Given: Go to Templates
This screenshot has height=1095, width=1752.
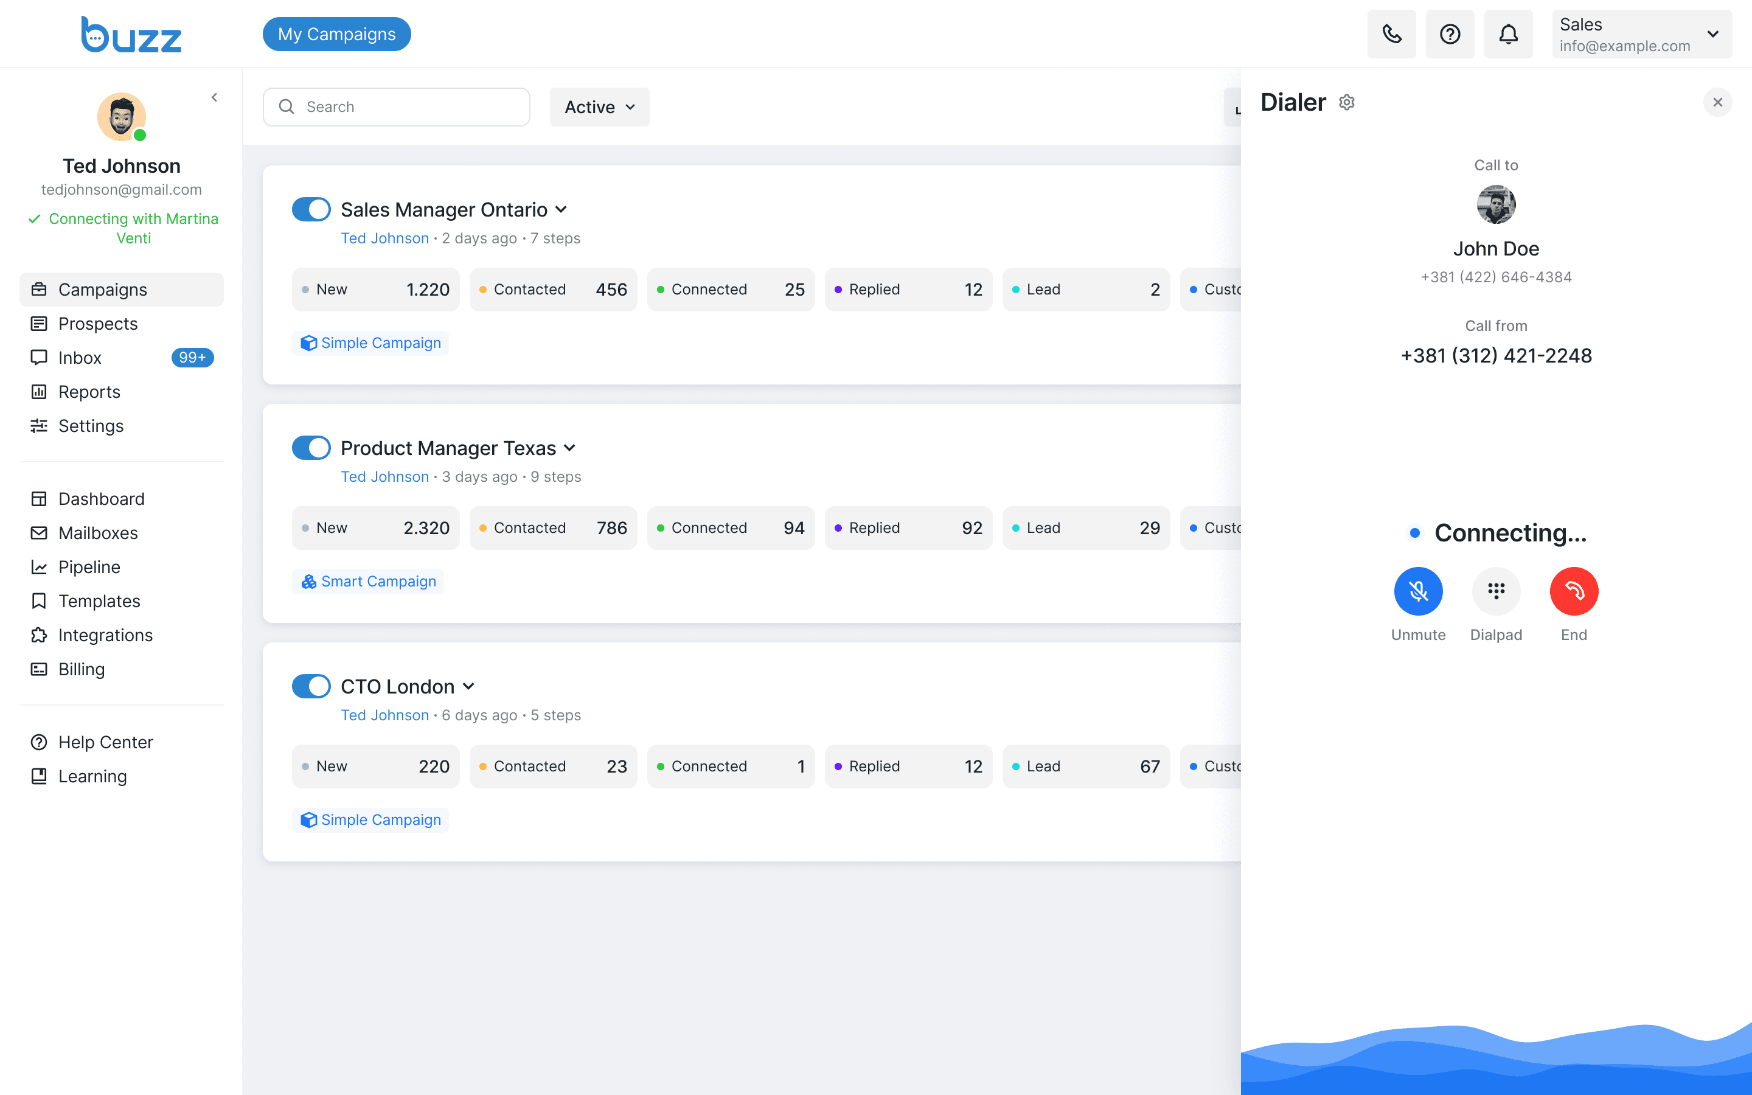Looking at the screenshot, I should (x=122, y=601).
